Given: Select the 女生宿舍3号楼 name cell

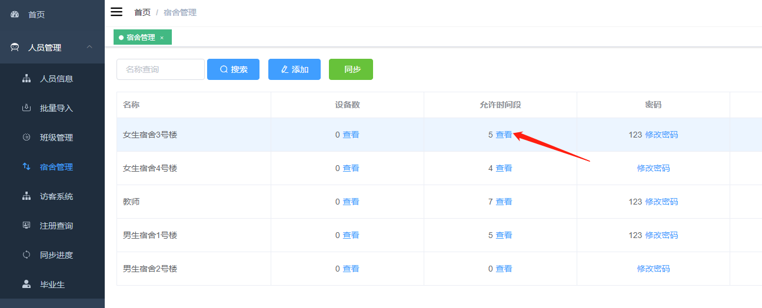Looking at the screenshot, I should (x=194, y=135).
